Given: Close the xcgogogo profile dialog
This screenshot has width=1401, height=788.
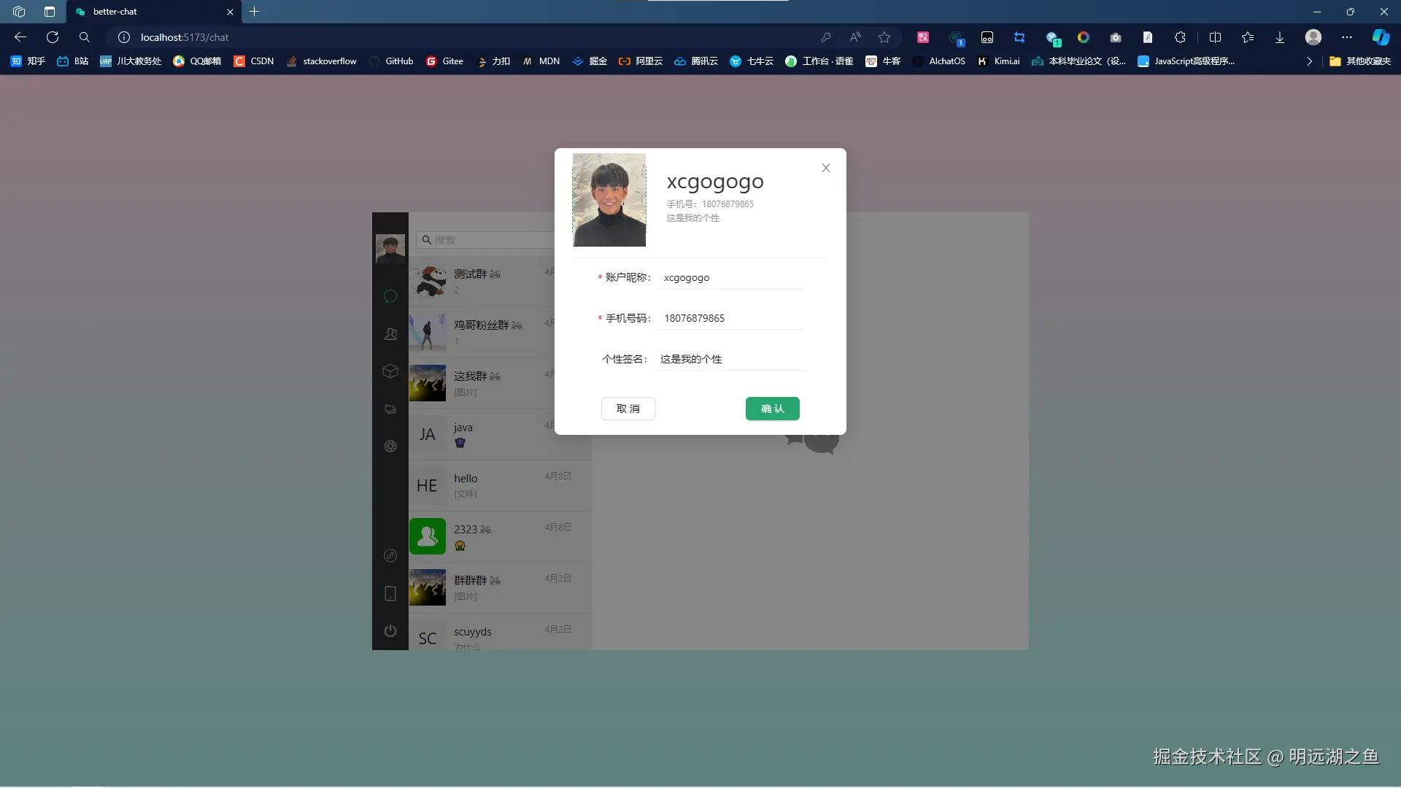Looking at the screenshot, I should point(825,167).
